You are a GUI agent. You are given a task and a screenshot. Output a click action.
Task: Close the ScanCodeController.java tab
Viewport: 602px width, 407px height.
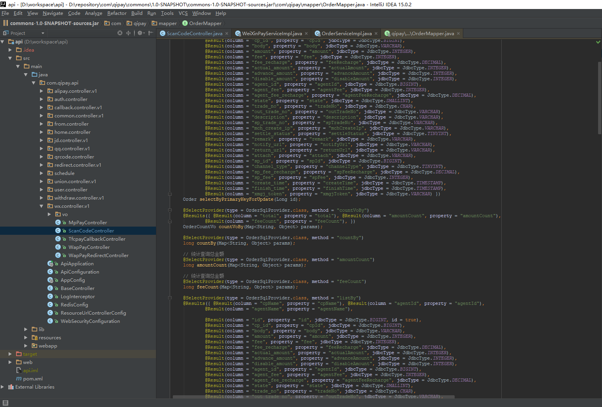(x=227, y=34)
